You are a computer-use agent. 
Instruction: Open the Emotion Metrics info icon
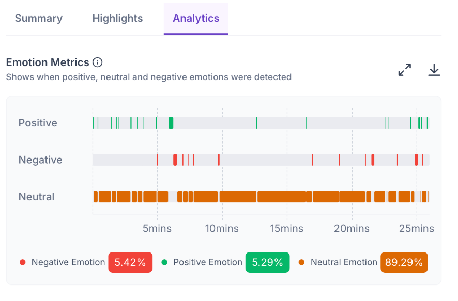(x=97, y=62)
